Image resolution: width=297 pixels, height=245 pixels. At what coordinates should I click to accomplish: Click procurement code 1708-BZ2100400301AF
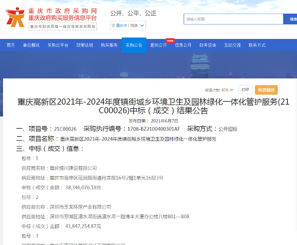pyautogui.click(x=153, y=129)
